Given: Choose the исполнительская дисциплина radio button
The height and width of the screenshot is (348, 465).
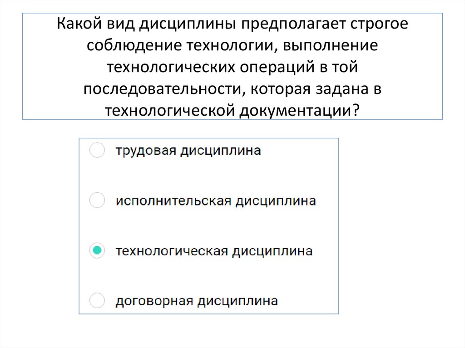Looking at the screenshot, I should coord(97,200).
